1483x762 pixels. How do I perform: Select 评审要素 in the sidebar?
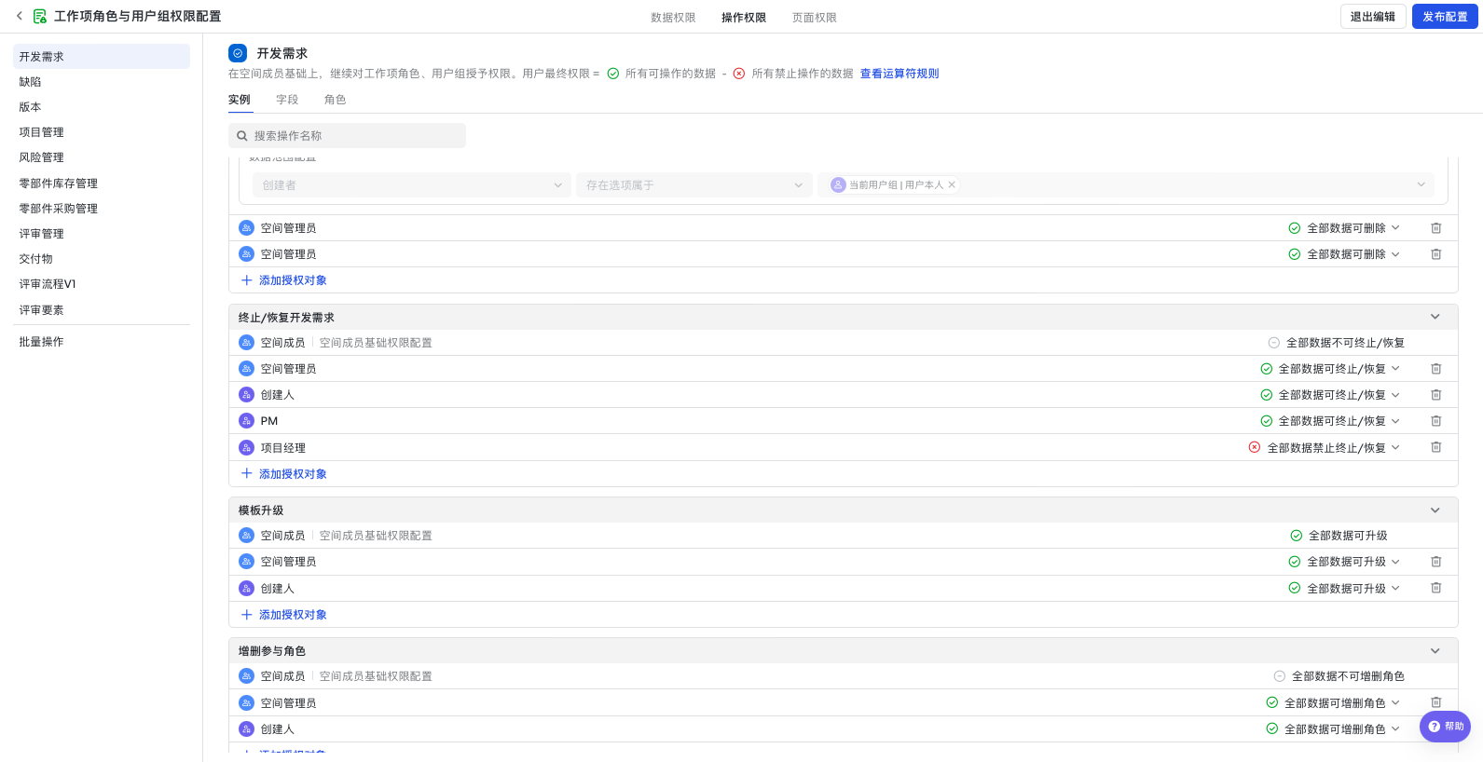pyautogui.click(x=102, y=310)
